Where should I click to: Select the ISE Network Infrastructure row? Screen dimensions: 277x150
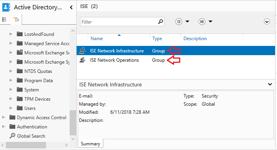click(x=176, y=51)
